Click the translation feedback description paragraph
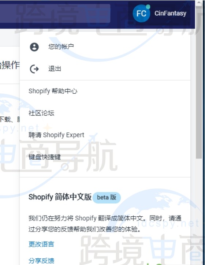The image size is (205, 265). click(x=105, y=224)
